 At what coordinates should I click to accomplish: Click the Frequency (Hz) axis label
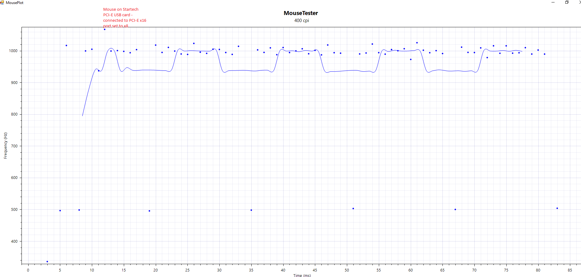pyautogui.click(x=5, y=146)
